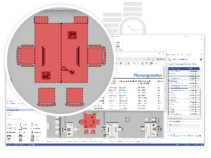The width and height of the screenshot is (211, 158).
Task: Click the yellow folder icon in right panel
Action: (170, 59)
